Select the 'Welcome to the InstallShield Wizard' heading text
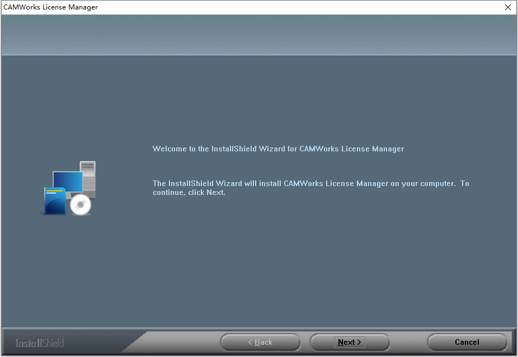 278,149
